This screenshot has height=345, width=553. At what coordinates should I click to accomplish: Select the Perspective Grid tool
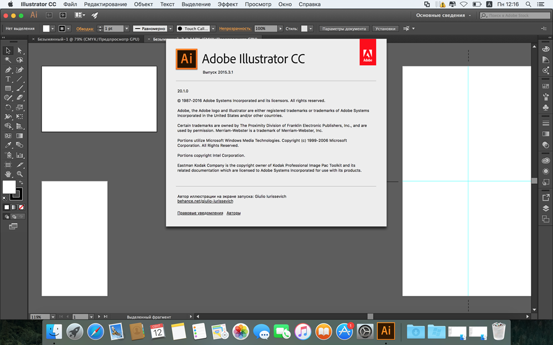pyautogui.click(x=20, y=126)
